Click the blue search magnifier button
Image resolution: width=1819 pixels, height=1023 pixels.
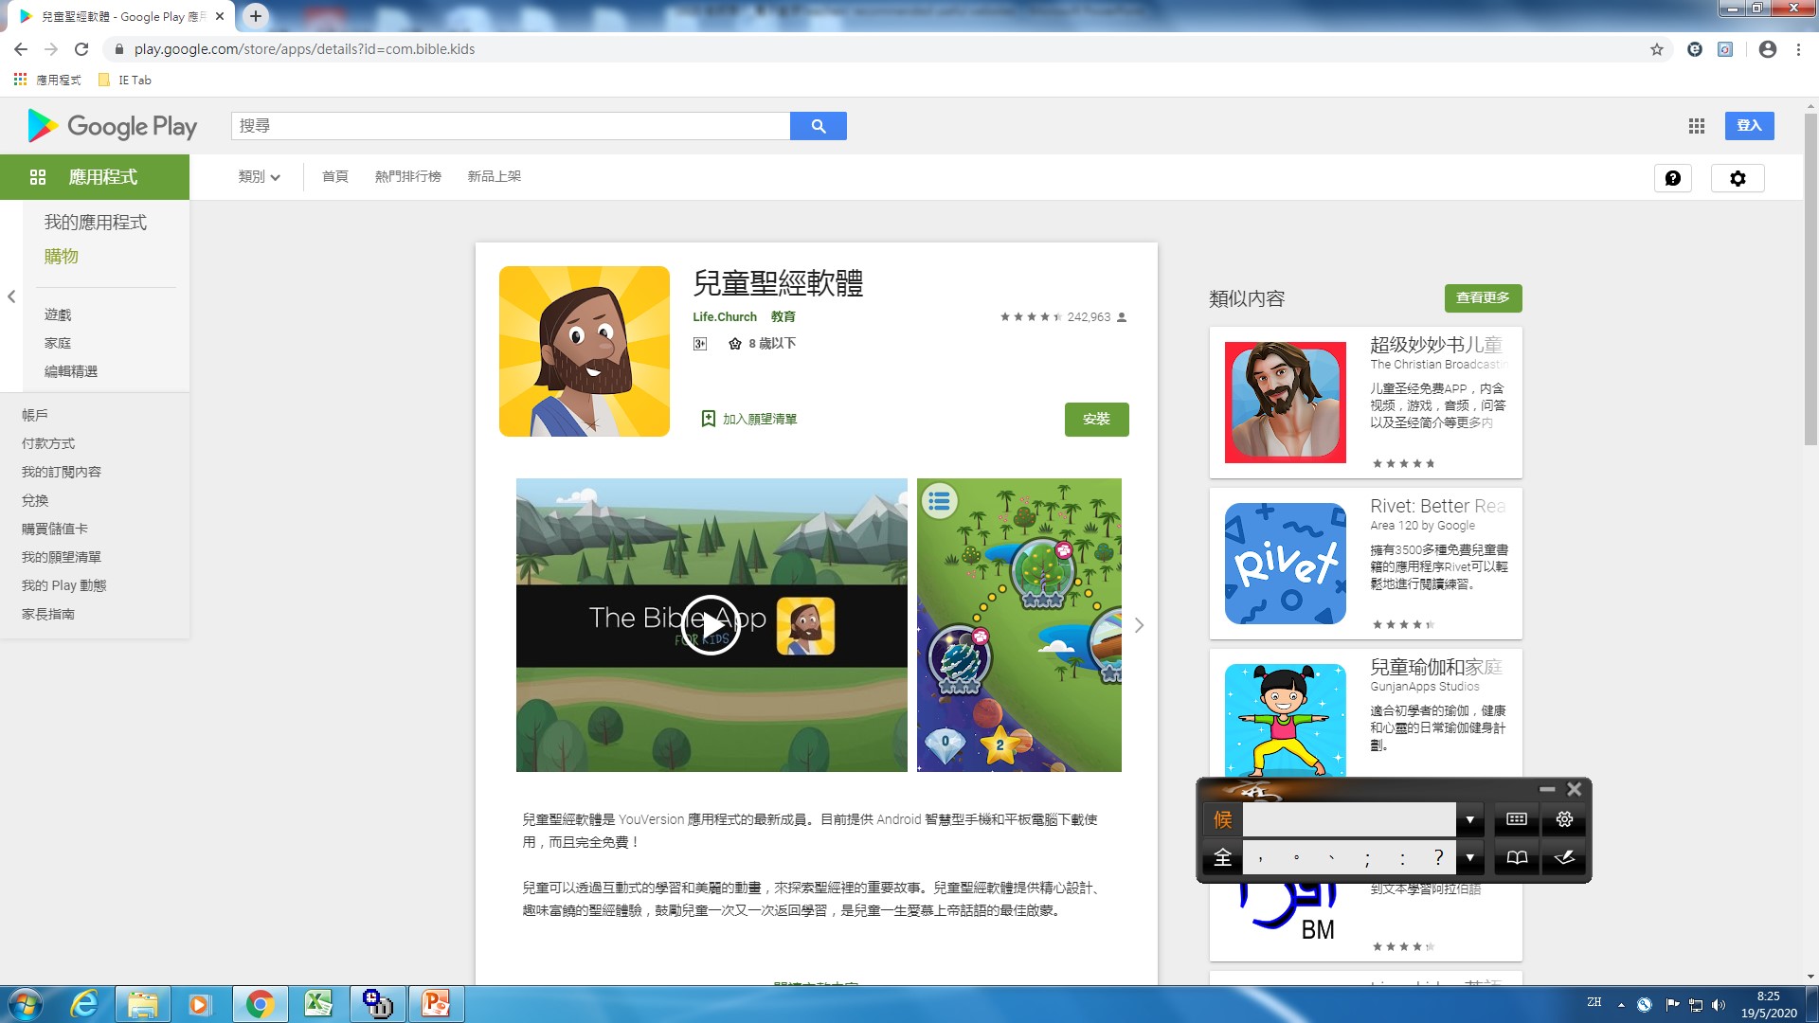[x=818, y=126]
